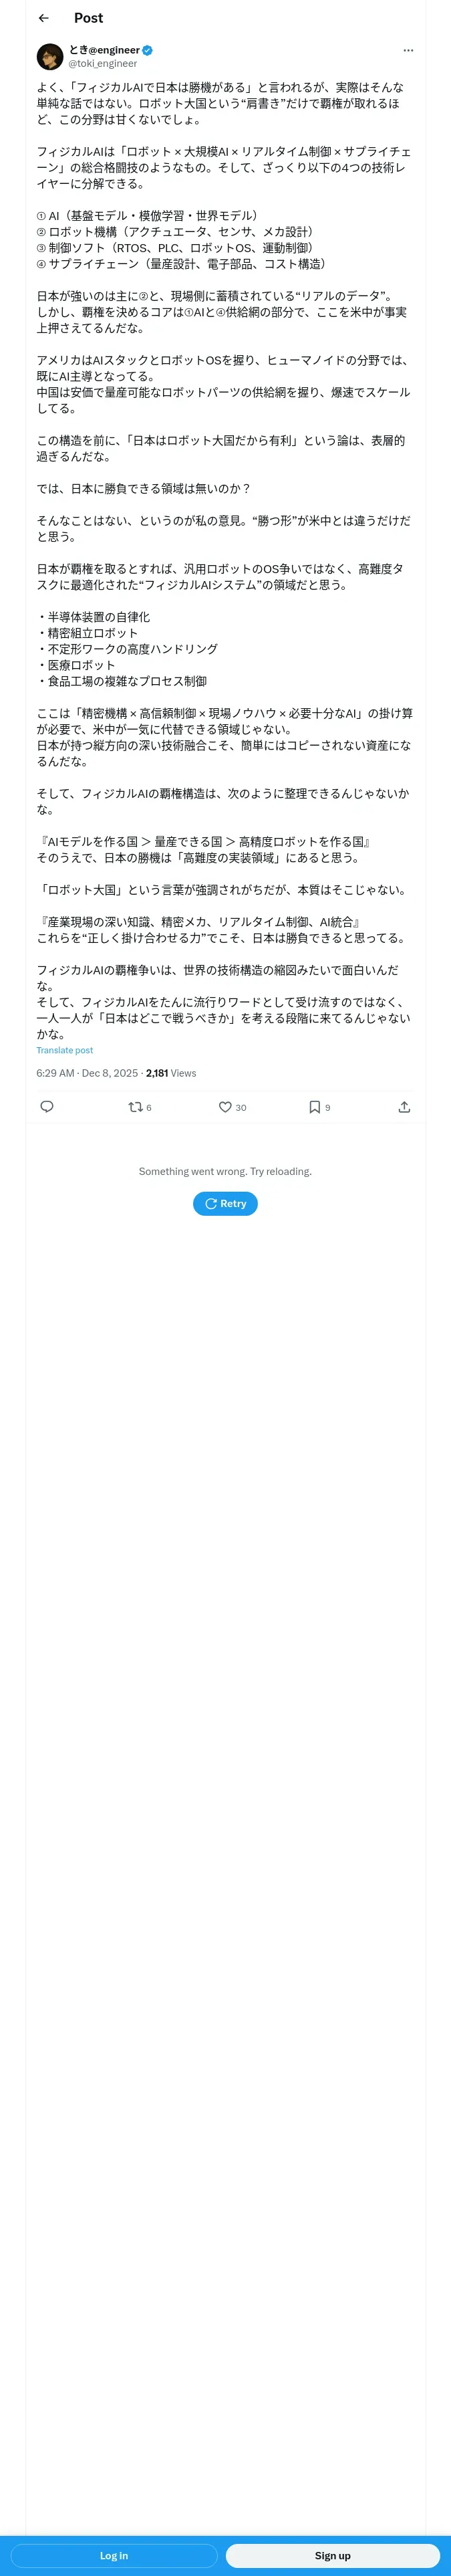The height and width of the screenshot is (2576, 451).
Task: Click the share icon below the post
Action: point(404,1106)
